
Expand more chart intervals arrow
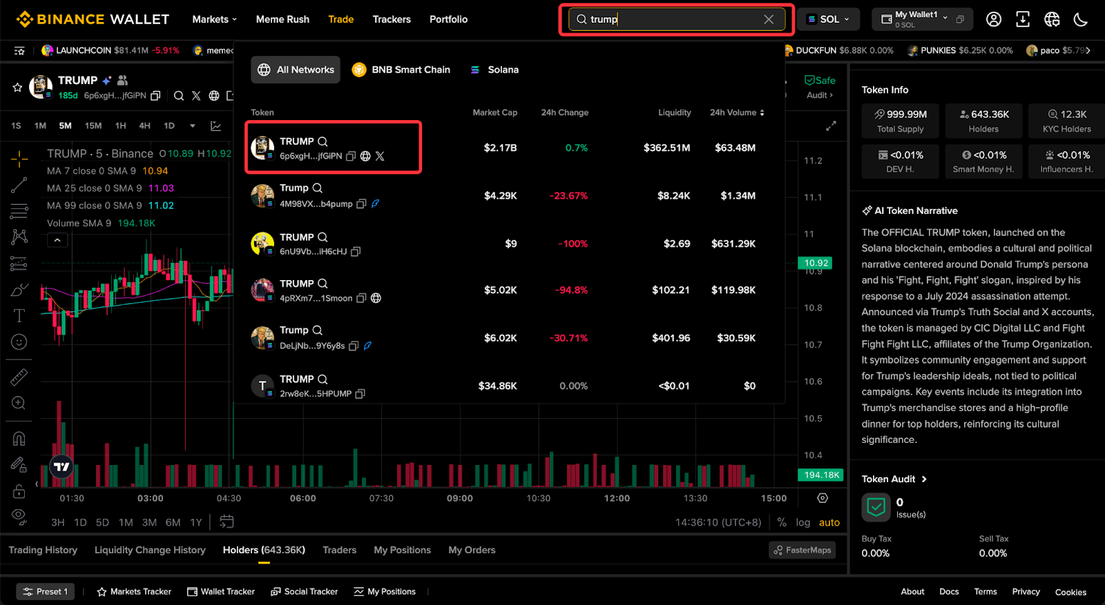point(193,126)
